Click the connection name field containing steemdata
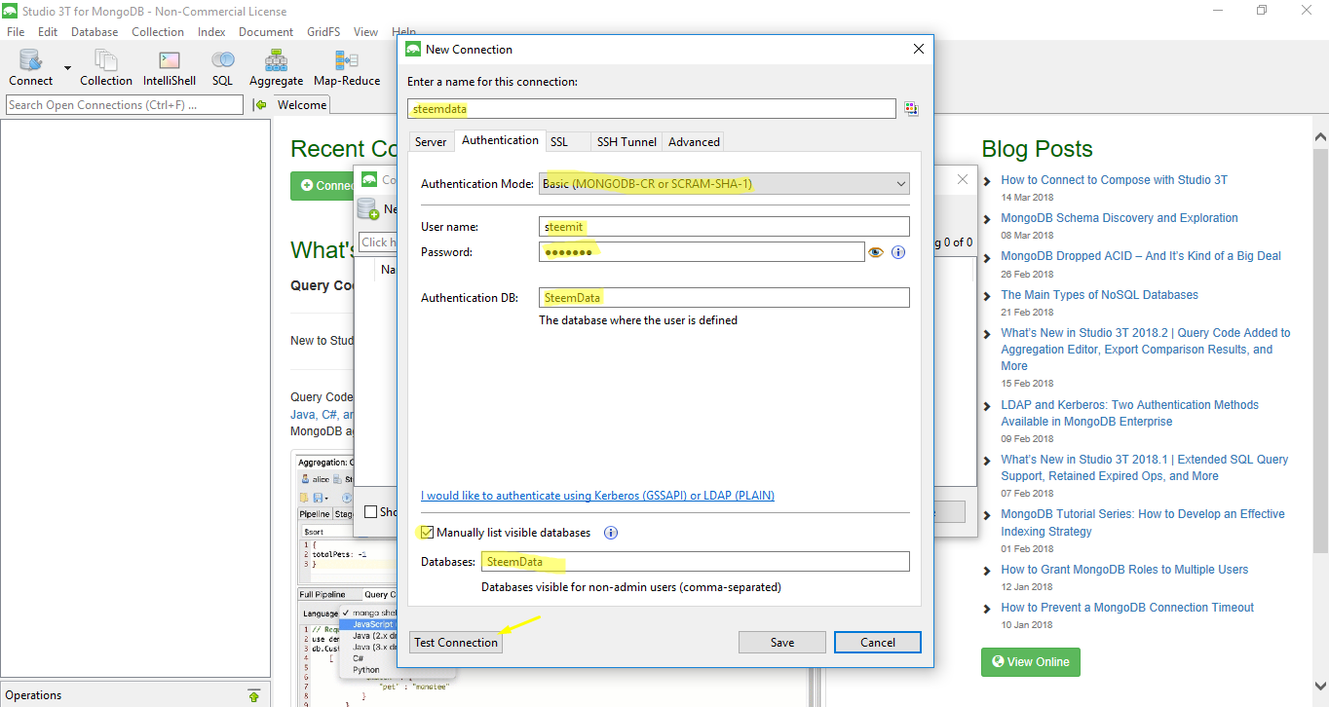This screenshot has width=1329, height=707. tap(652, 109)
